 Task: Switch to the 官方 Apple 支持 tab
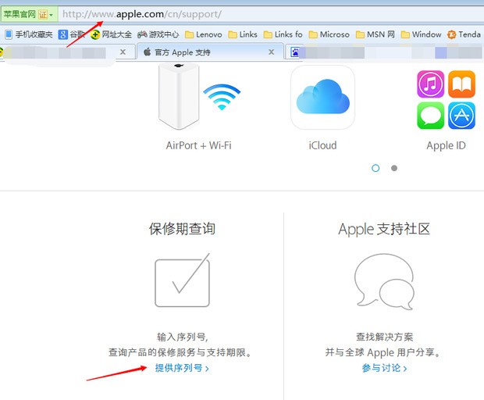[210, 52]
